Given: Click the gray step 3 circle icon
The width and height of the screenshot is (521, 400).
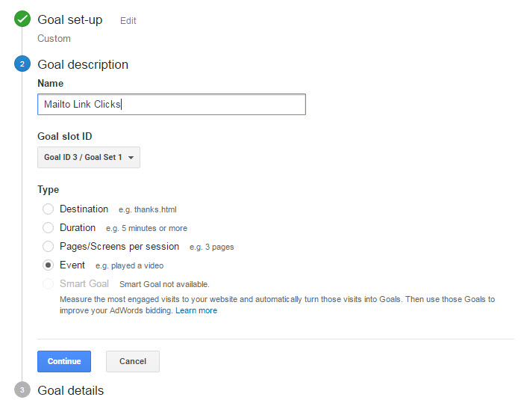Looking at the screenshot, I should pos(22,390).
